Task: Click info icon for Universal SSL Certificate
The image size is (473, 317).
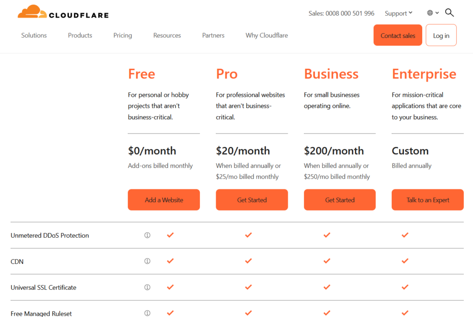Action: [147, 287]
